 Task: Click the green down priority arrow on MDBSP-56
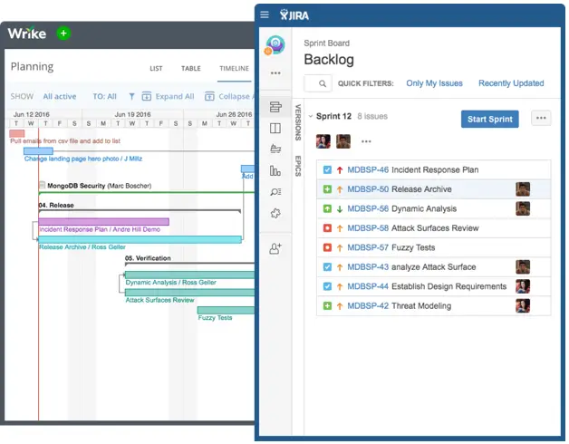click(x=340, y=208)
